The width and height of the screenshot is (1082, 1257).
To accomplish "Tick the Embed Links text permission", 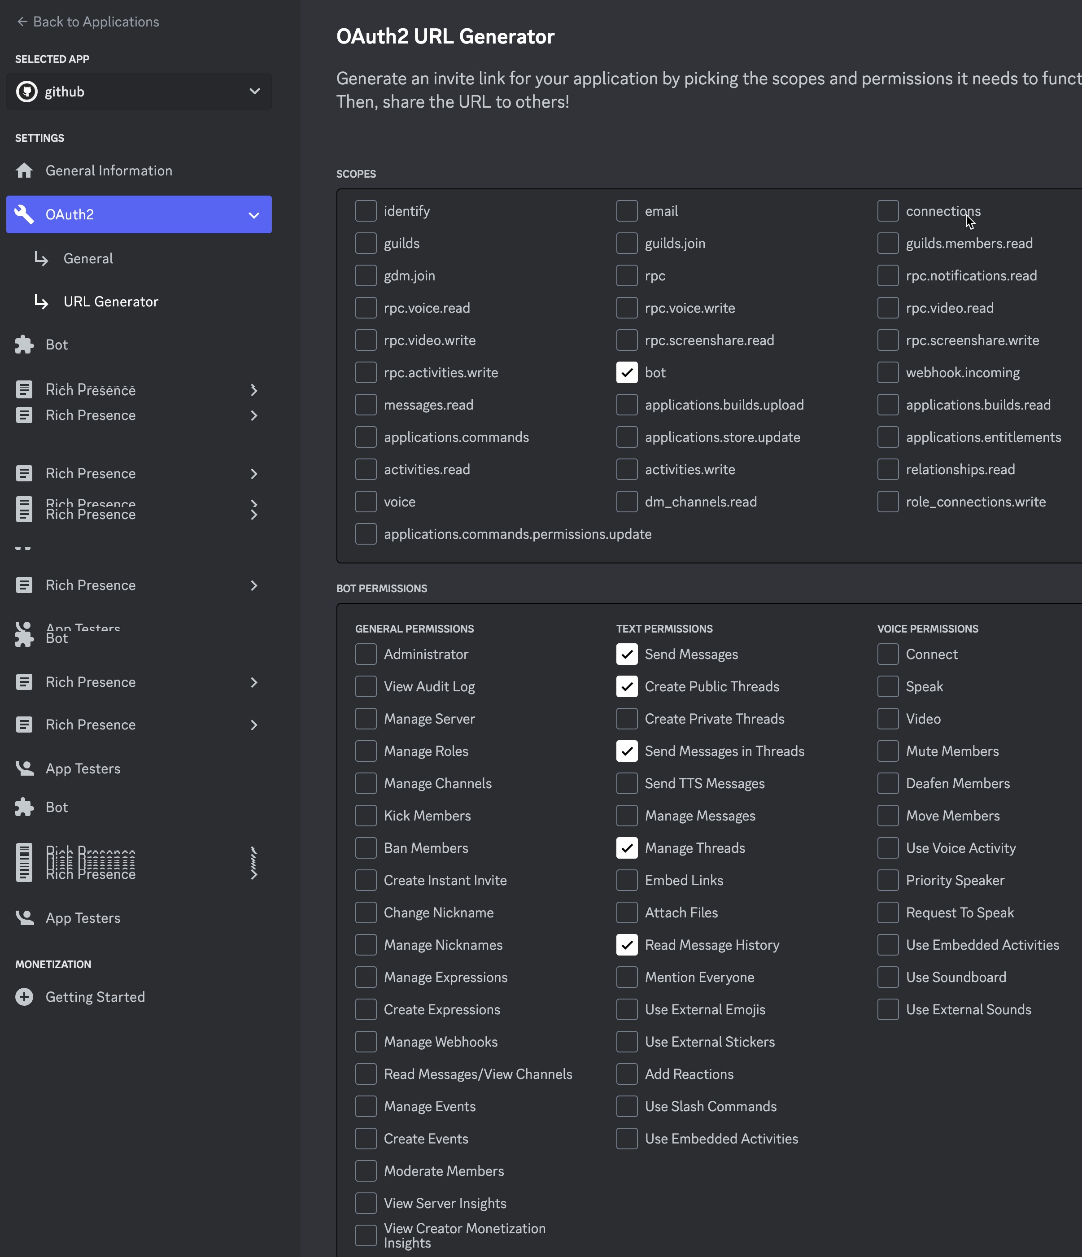I will tap(627, 880).
